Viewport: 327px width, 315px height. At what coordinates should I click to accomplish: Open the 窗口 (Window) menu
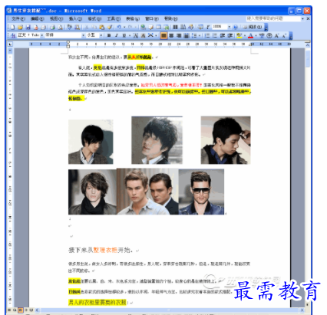[x=152, y=18]
